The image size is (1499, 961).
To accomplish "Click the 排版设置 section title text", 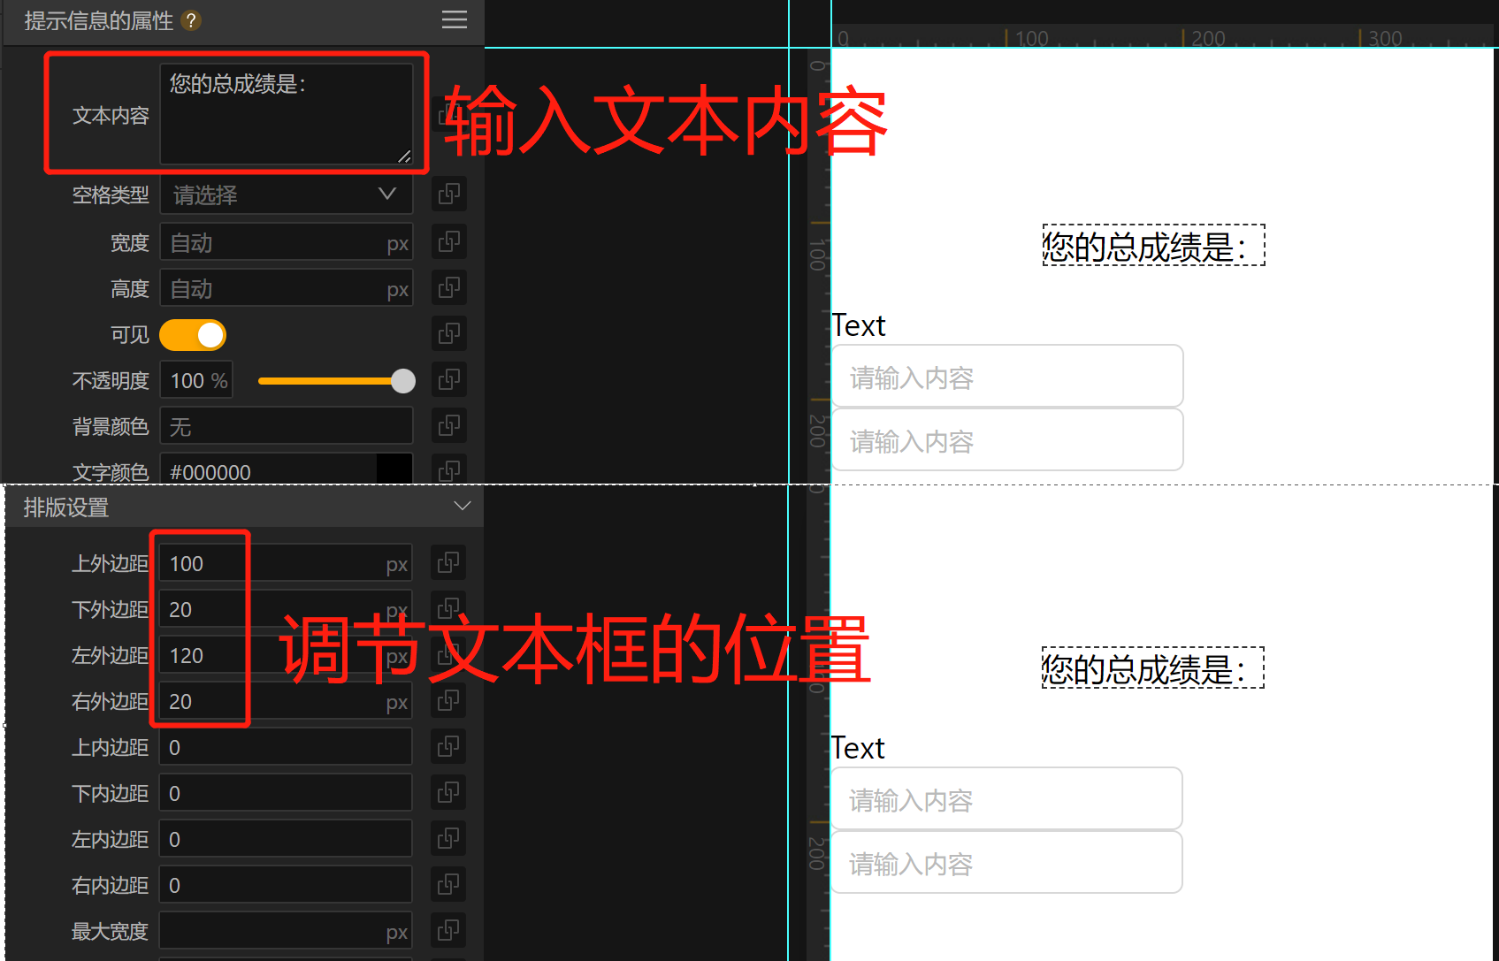I will click(x=66, y=507).
